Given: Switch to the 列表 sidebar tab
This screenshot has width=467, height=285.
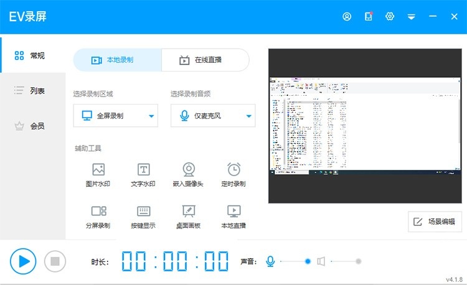Looking at the screenshot, I should [33, 90].
